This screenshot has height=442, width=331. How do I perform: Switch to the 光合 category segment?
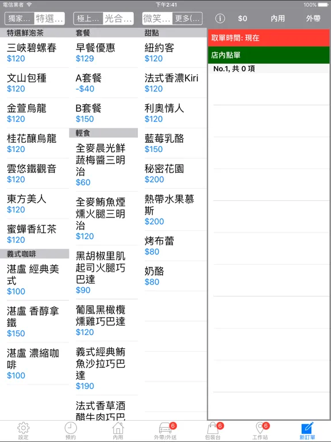tap(118, 18)
